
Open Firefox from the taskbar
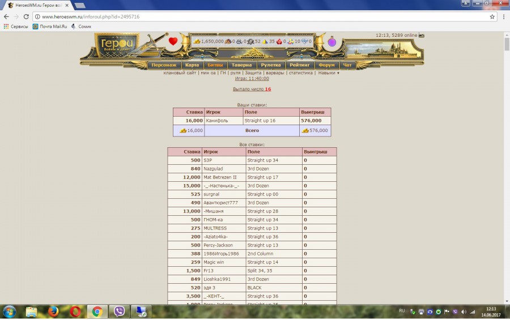(x=53, y=312)
